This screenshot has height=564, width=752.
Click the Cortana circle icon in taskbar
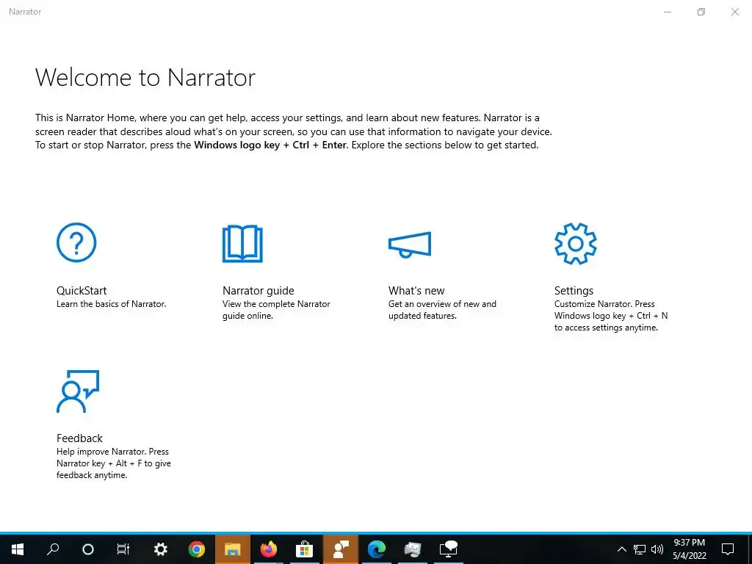(x=88, y=549)
